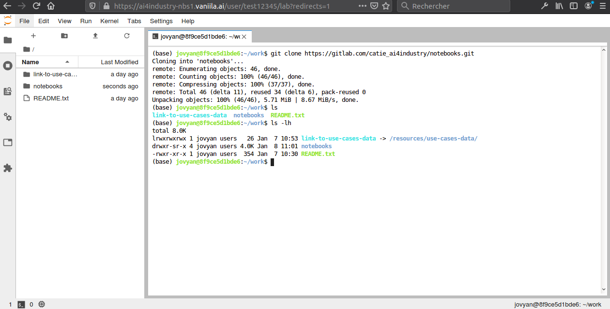Open the link-to-use-cases-data folder
Image resolution: width=610 pixels, height=309 pixels.
click(55, 74)
